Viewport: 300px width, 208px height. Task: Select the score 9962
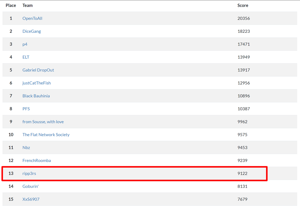click(242, 122)
